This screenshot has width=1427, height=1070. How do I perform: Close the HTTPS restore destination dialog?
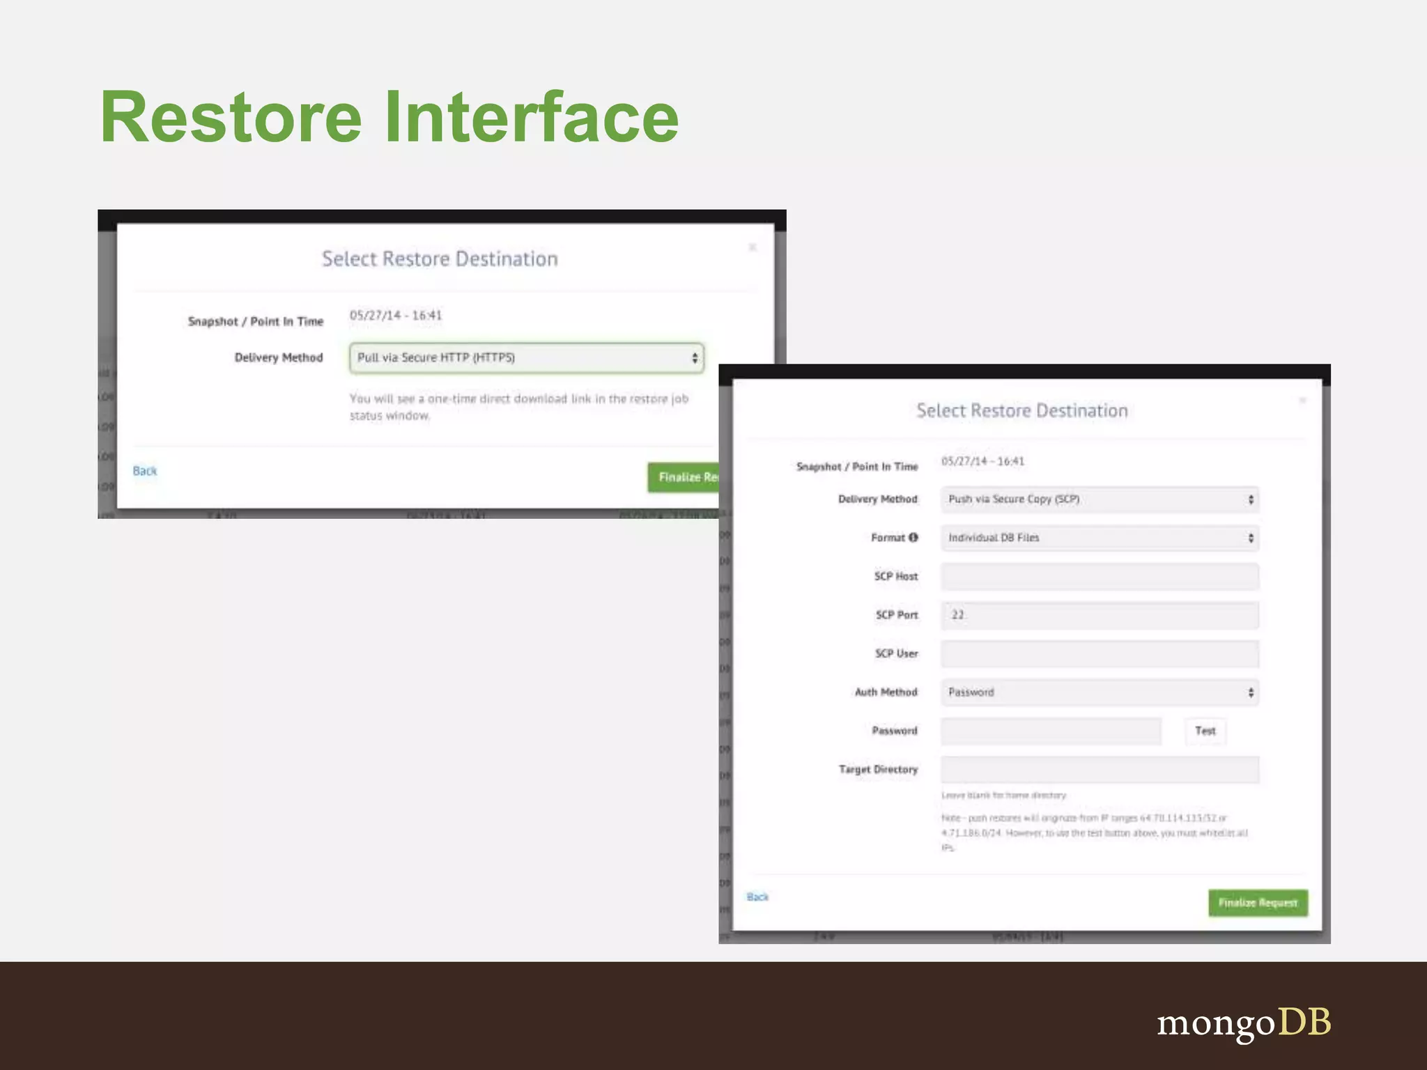[x=752, y=247]
